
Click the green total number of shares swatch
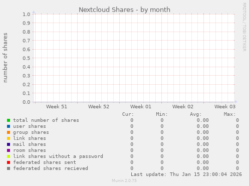pyautogui.click(x=9, y=120)
